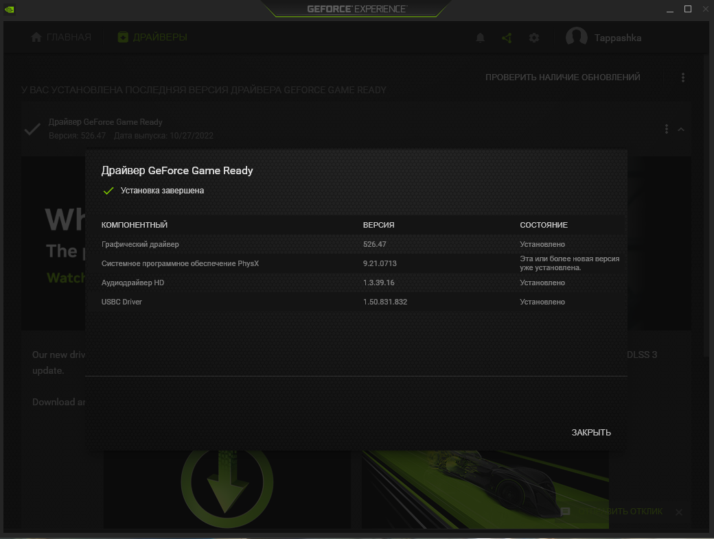Viewport: 714px width, 539px height.
Task: Click ЗАКРЫТЬ button in the dialog
Action: pyautogui.click(x=591, y=433)
